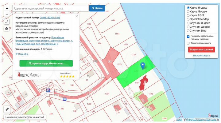Click the five-star rating icons
The image size is (221, 123).
67,76
